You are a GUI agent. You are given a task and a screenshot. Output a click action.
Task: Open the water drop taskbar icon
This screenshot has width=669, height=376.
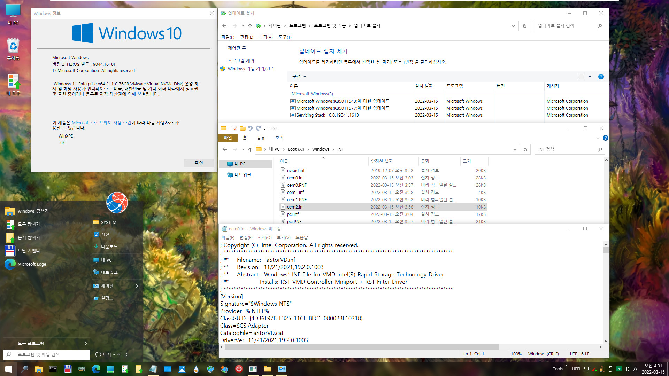(196, 369)
